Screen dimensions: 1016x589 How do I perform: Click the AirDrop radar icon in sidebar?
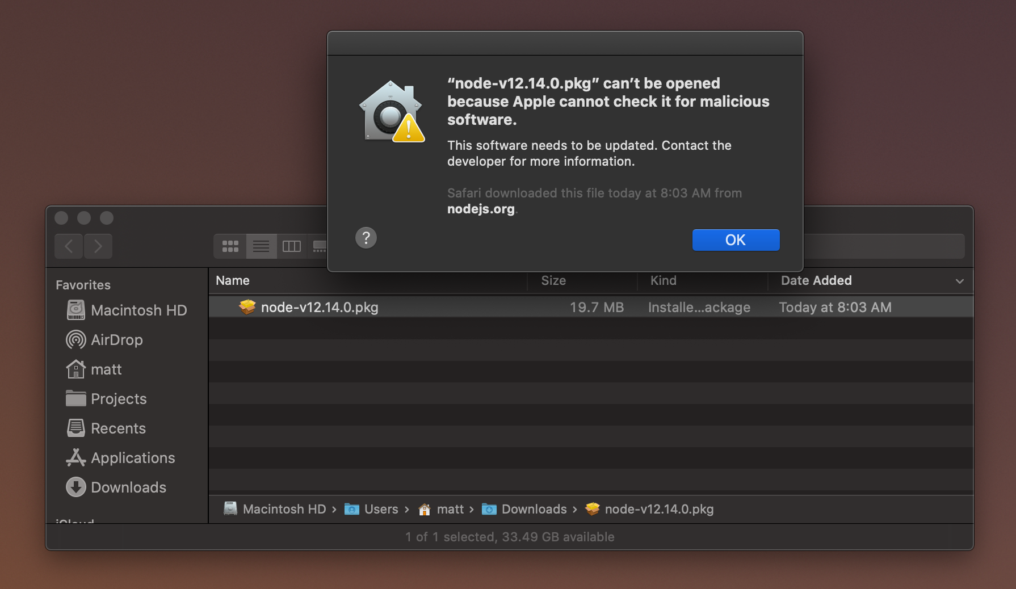point(76,339)
